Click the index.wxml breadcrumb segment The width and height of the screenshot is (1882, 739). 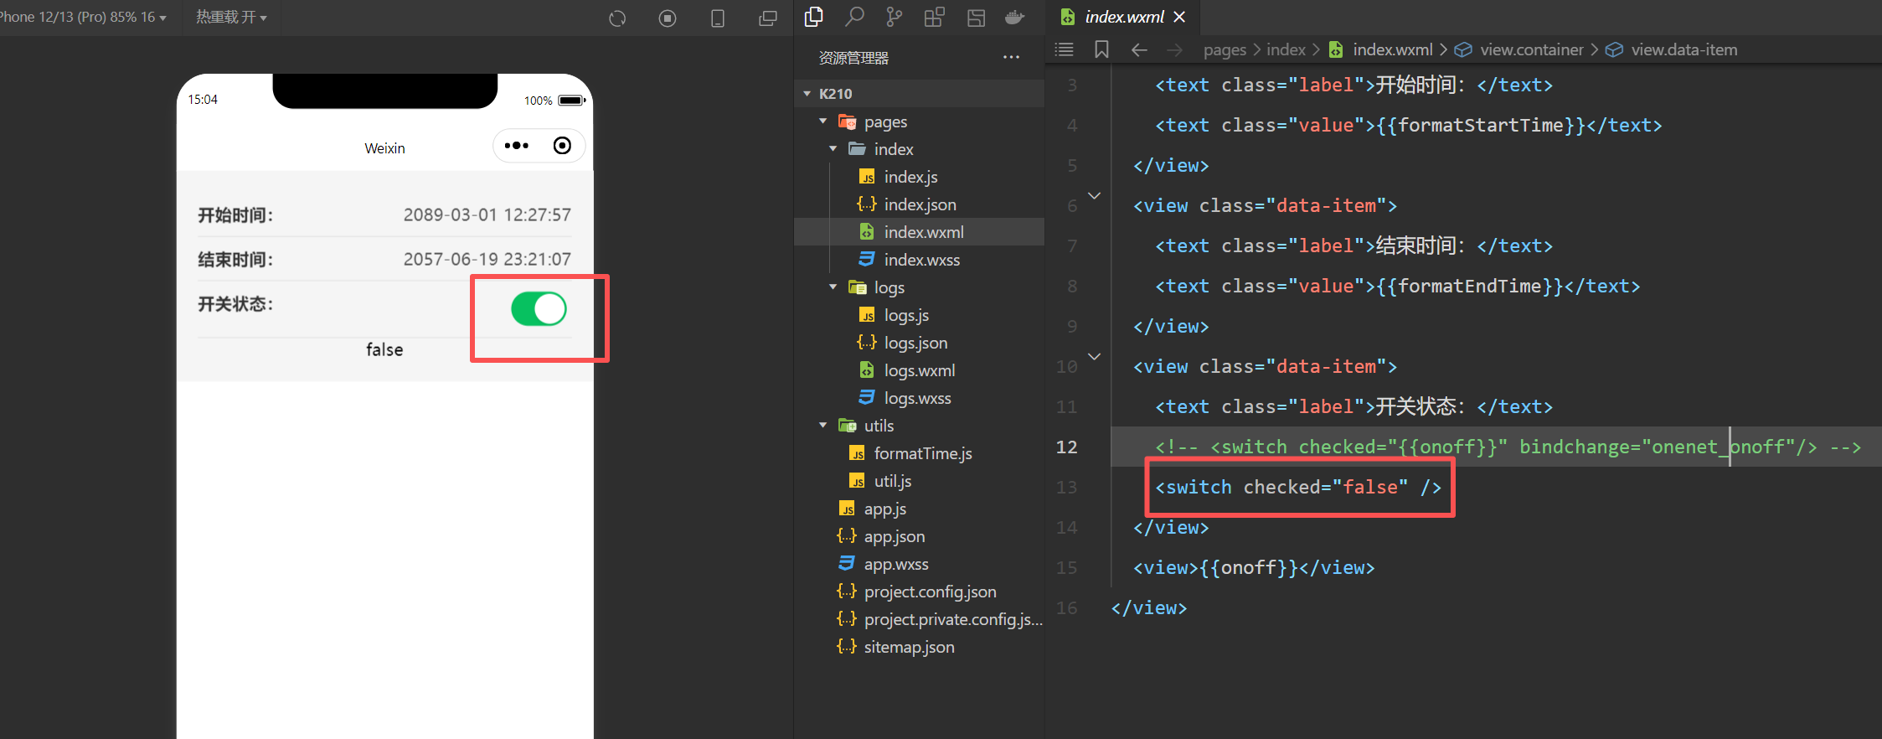coord(1392,50)
